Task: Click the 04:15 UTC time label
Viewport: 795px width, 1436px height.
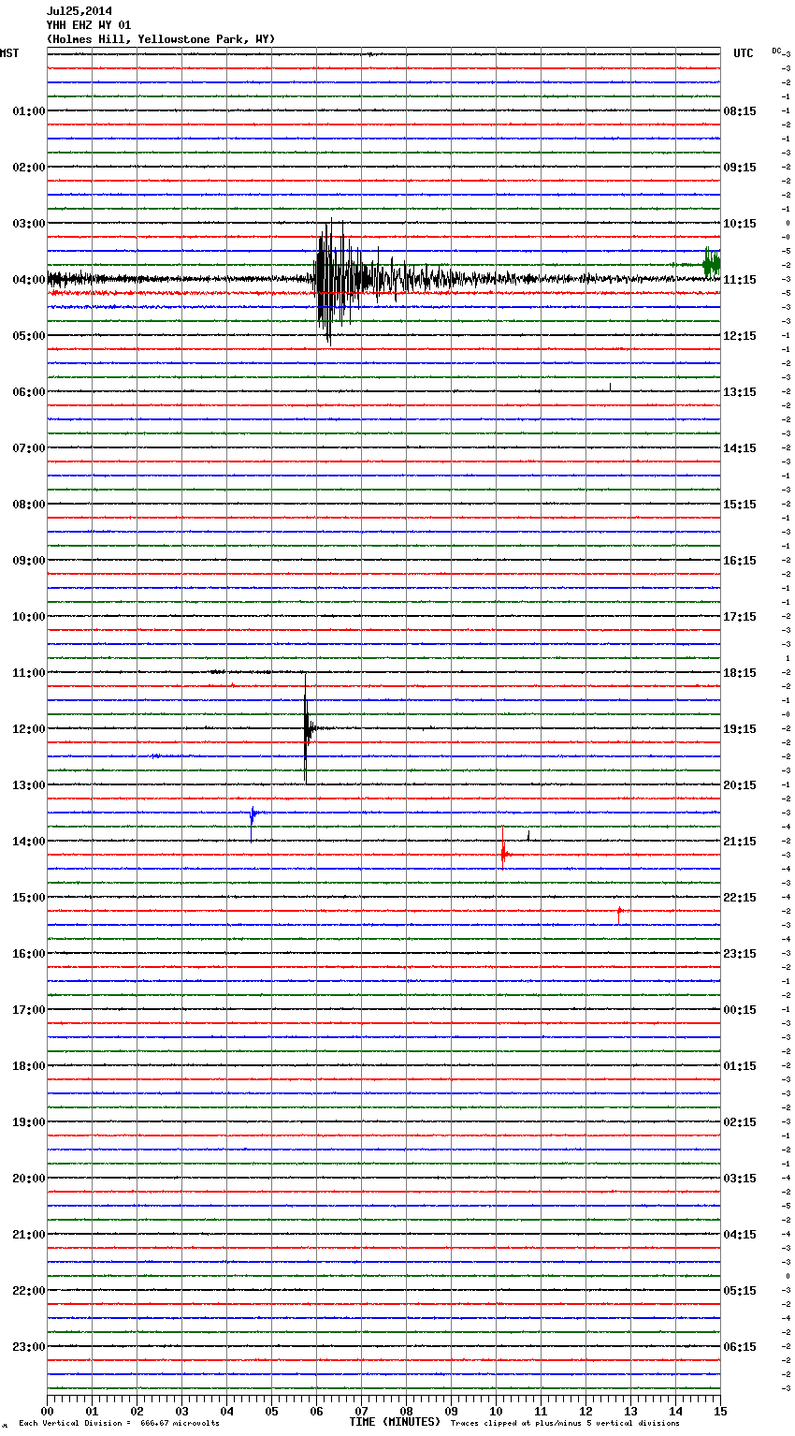Action: (740, 1235)
